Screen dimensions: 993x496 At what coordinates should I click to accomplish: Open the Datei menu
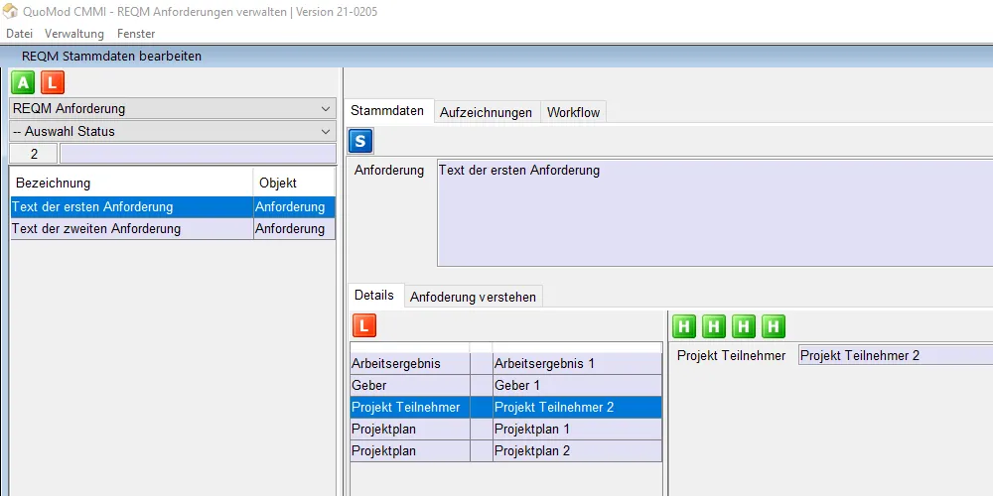coord(19,34)
